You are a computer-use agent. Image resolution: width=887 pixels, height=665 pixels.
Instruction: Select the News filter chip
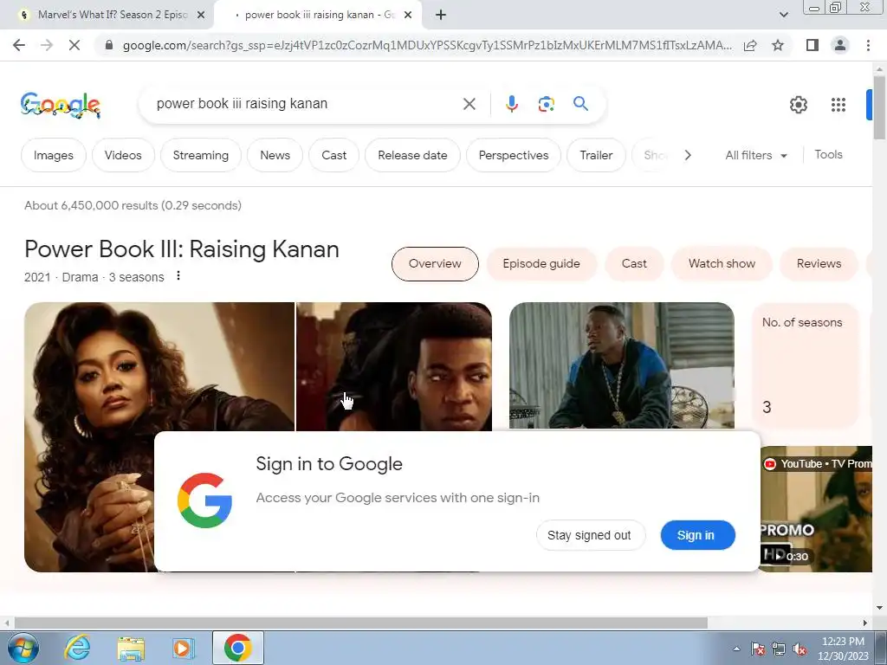coord(275,156)
